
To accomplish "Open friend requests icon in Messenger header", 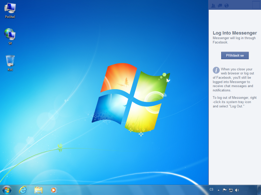I will [x=213, y=6].
